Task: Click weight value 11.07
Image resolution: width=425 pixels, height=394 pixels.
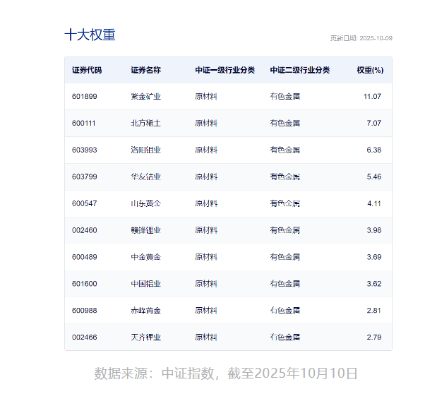Action: 373,97
